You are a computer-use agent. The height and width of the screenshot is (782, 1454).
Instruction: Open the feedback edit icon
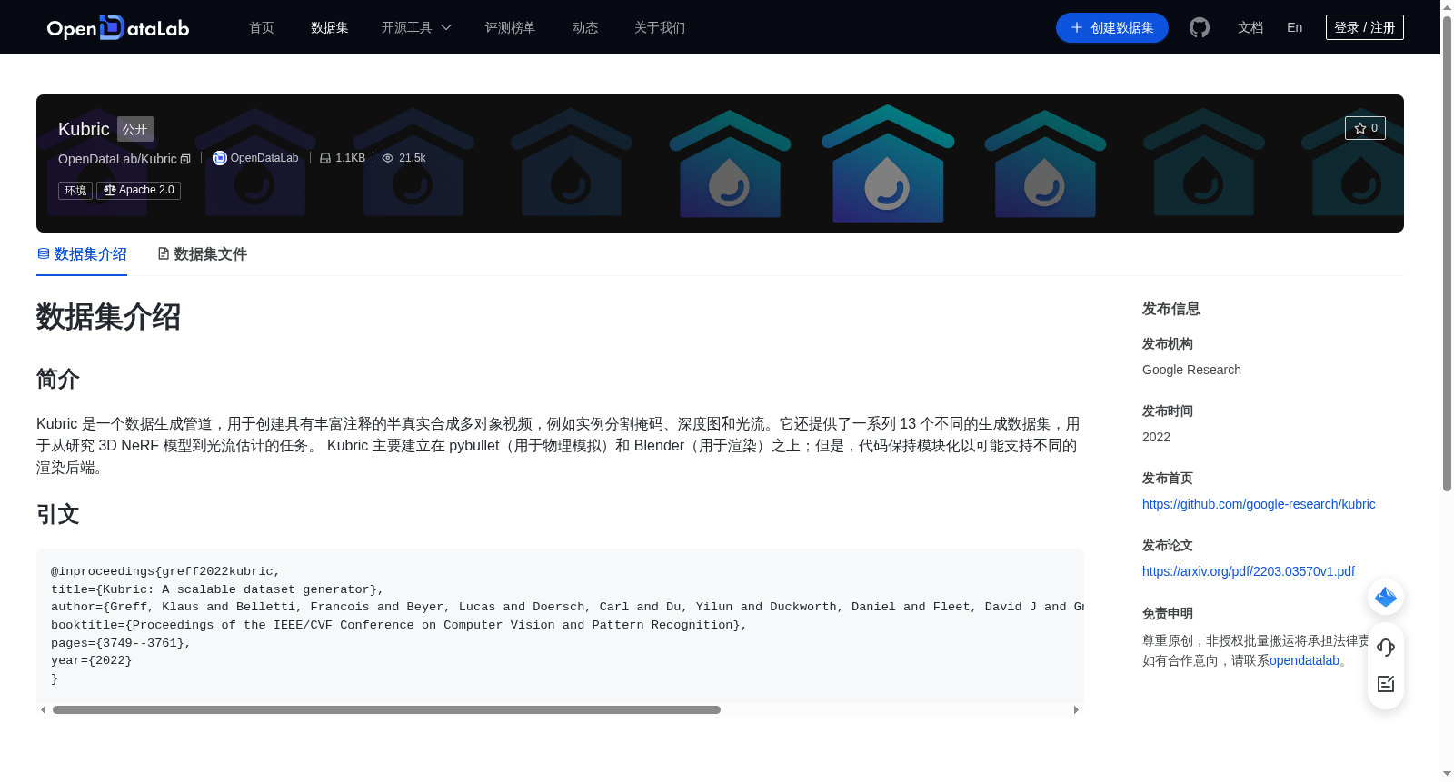click(1386, 684)
